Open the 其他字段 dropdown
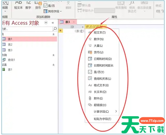 coord(52,11)
